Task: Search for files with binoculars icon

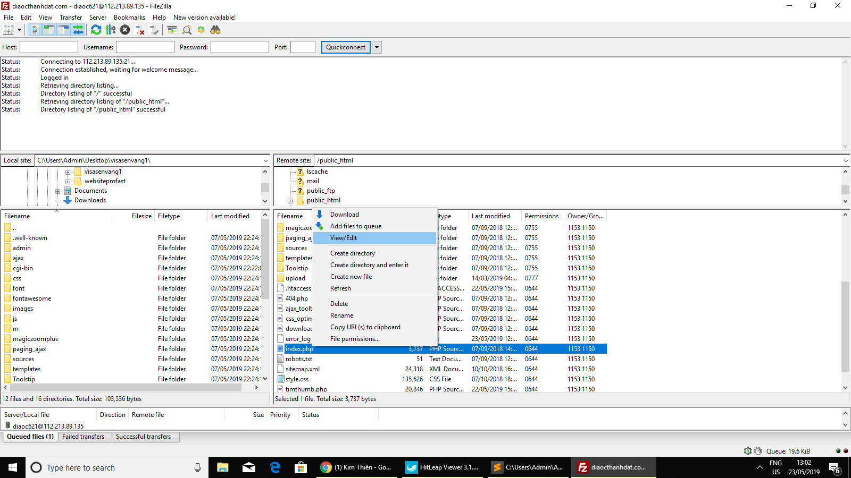Action: (x=215, y=30)
